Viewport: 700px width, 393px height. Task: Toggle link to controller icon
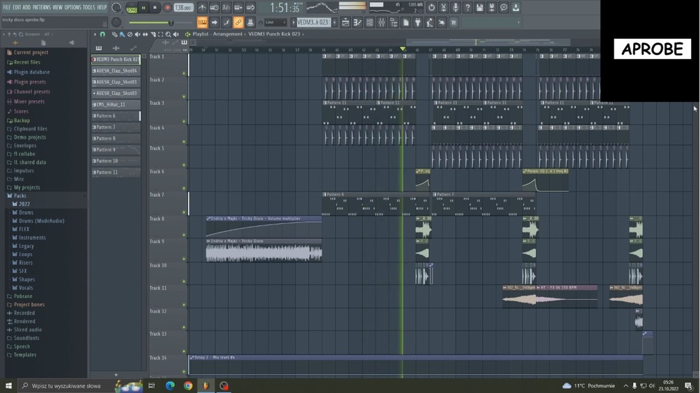[238, 22]
